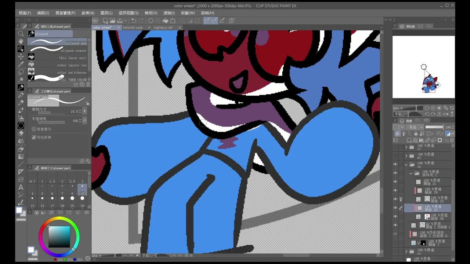This screenshot has height=264, width=470.
Task: Delete layer using layer palette trash icon
Action: pos(452,140)
